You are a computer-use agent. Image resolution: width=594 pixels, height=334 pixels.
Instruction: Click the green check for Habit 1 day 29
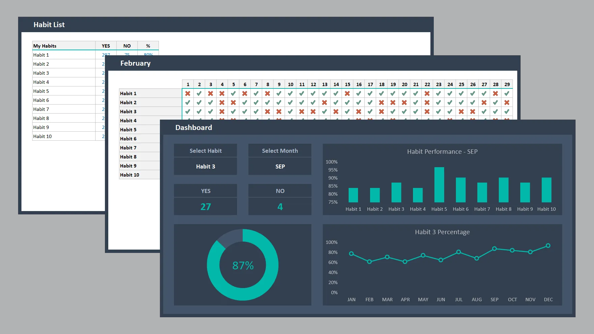[x=507, y=93]
